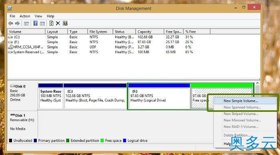Open the Action menu
Viewport: 280px width, 155px height.
[25, 16]
